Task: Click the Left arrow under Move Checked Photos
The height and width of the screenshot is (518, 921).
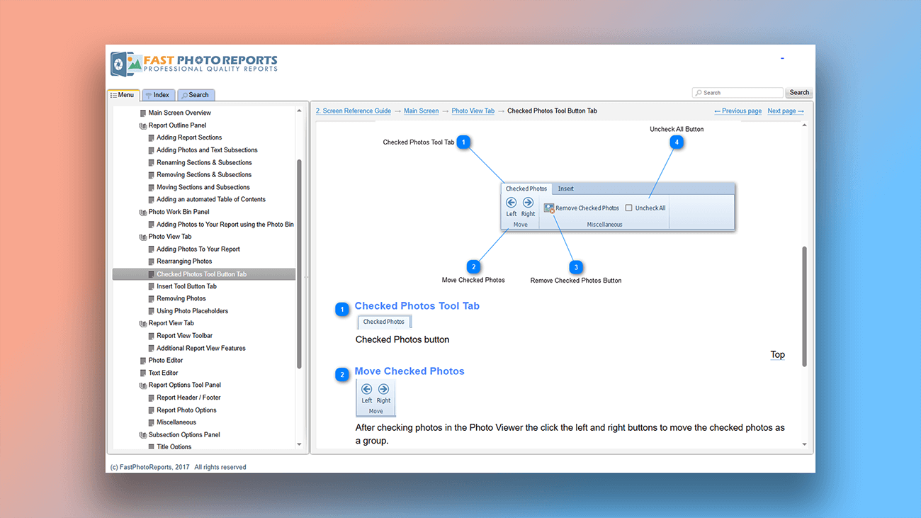Action: pos(366,388)
